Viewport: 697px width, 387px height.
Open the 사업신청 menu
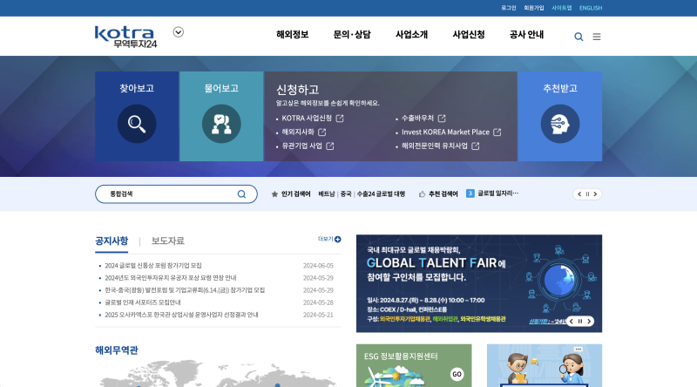pos(468,35)
